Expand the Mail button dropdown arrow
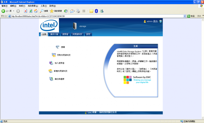Viewport: 204px width, 123px height. [75, 11]
